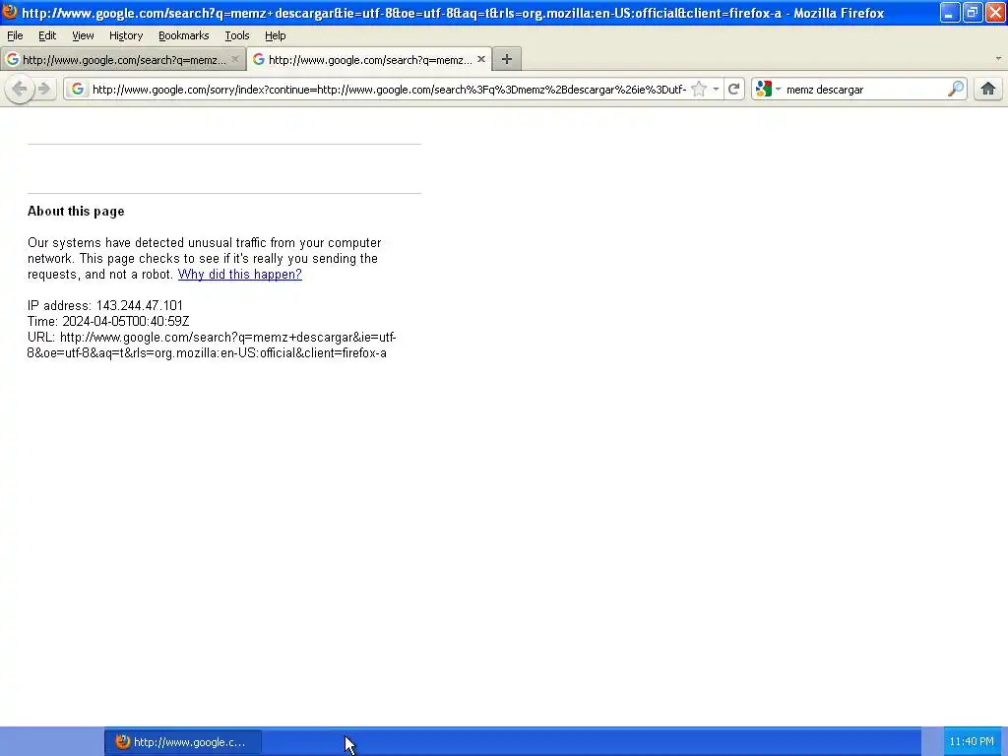Open a new tab with plus button
The width and height of the screenshot is (1008, 756).
(x=507, y=59)
